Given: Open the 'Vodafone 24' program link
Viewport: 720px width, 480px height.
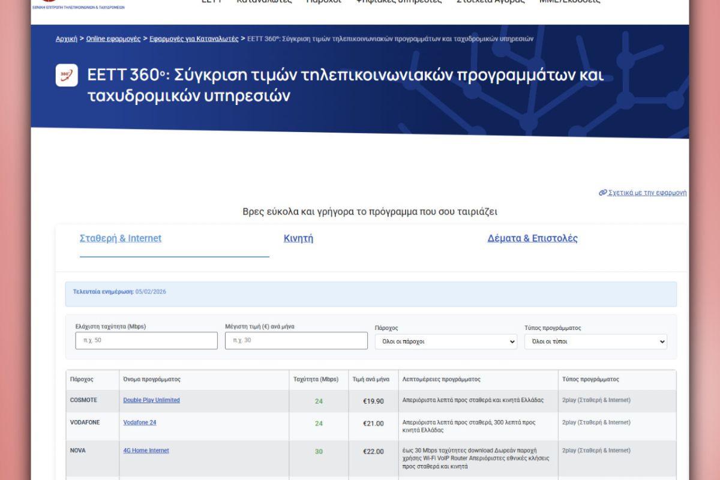Looking at the screenshot, I should [139, 422].
